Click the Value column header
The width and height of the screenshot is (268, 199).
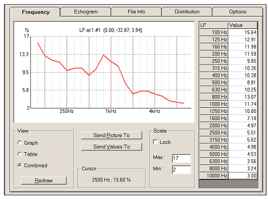pos(243,25)
